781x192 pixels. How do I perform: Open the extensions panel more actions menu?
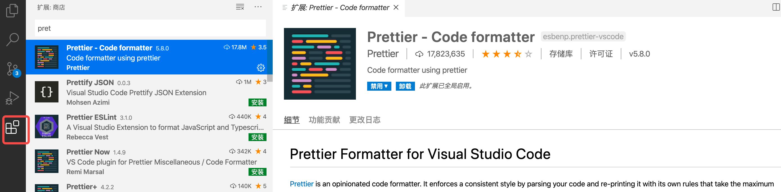[x=258, y=7]
